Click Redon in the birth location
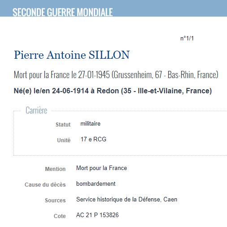This screenshot has width=227, height=227. pyautogui.click(x=108, y=91)
